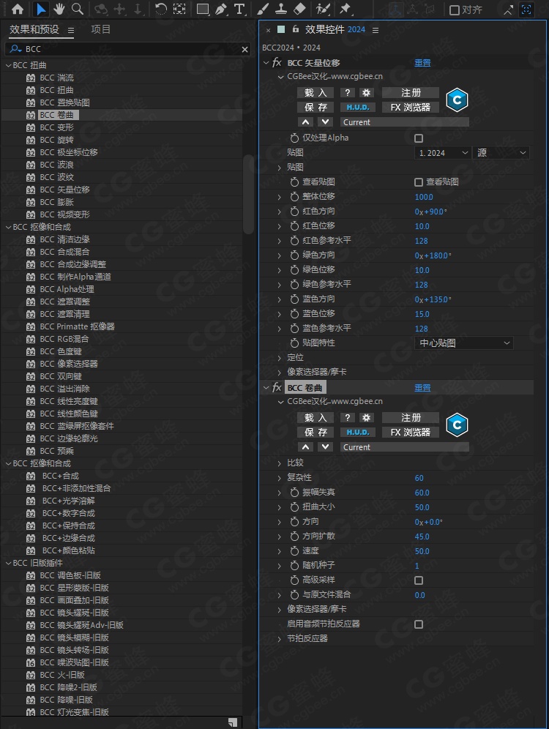Click H.U.D. button in BCC 矢量位移
The height and width of the screenshot is (729, 549).
click(357, 108)
